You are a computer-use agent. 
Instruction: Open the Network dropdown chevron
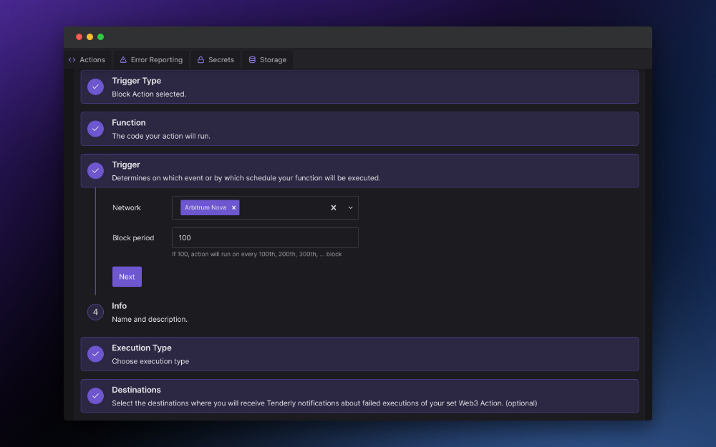point(350,207)
